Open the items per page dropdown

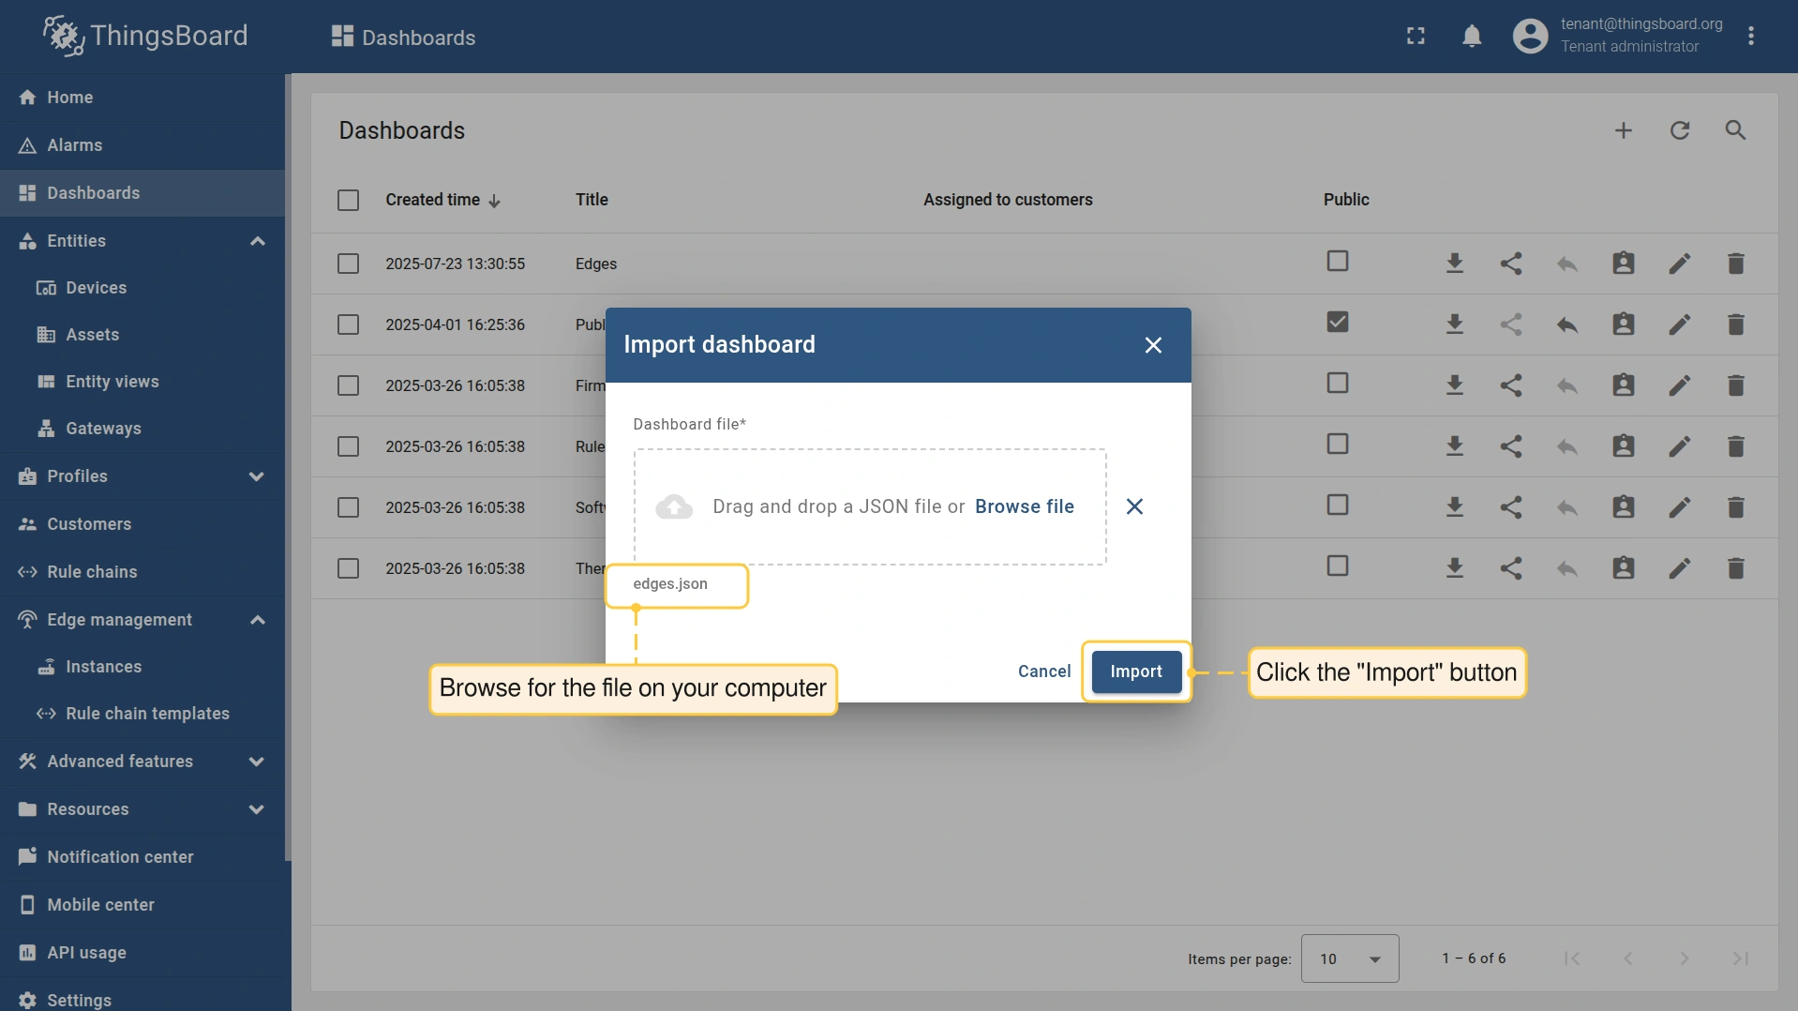(x=1349, y=958)
